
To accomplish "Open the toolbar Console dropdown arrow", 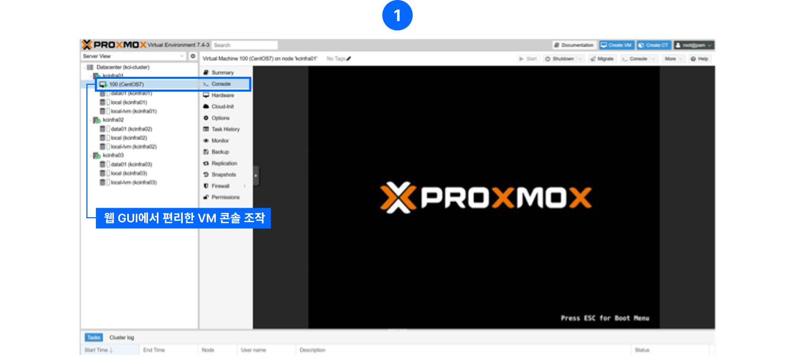I will (x=653, y=59).
